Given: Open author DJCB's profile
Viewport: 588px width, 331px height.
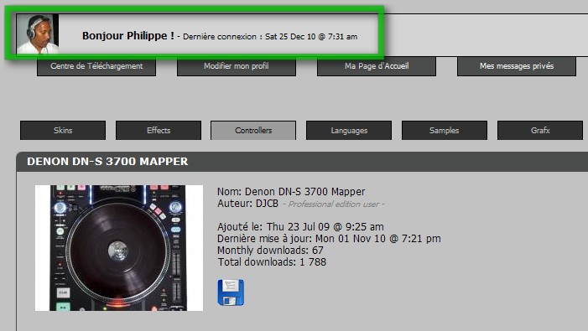Looking at the screenshot, I should (267, 204).
